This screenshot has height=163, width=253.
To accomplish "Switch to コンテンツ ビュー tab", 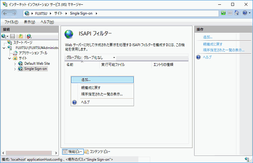I will point(97,152).
